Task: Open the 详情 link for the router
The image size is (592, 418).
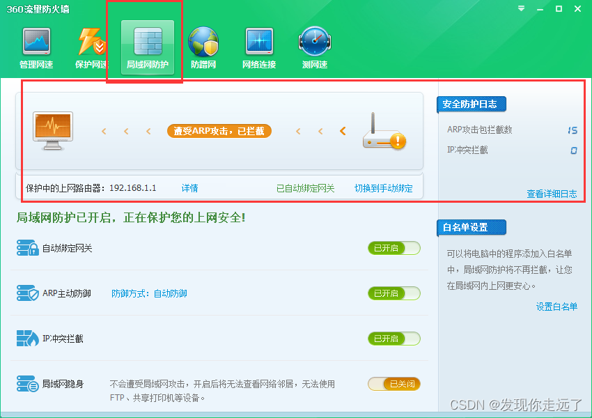Action: click(189, 188)
